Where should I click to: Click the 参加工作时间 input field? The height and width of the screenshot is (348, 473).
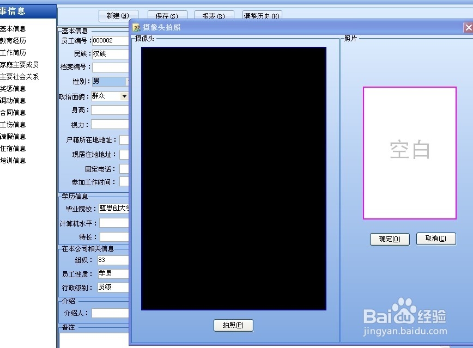point(125,182)
